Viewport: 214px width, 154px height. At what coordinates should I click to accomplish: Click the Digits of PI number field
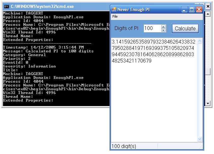pos(152,28)
